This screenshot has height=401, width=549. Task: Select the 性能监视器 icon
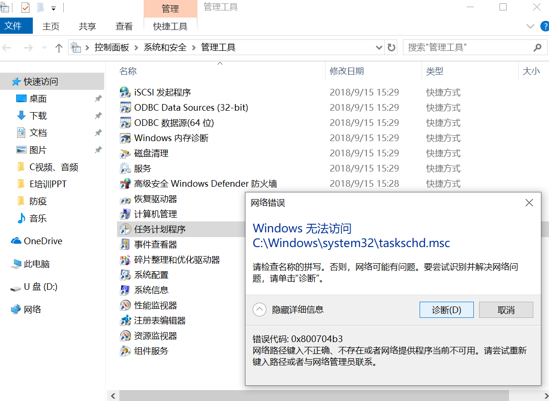coord(125,305)
